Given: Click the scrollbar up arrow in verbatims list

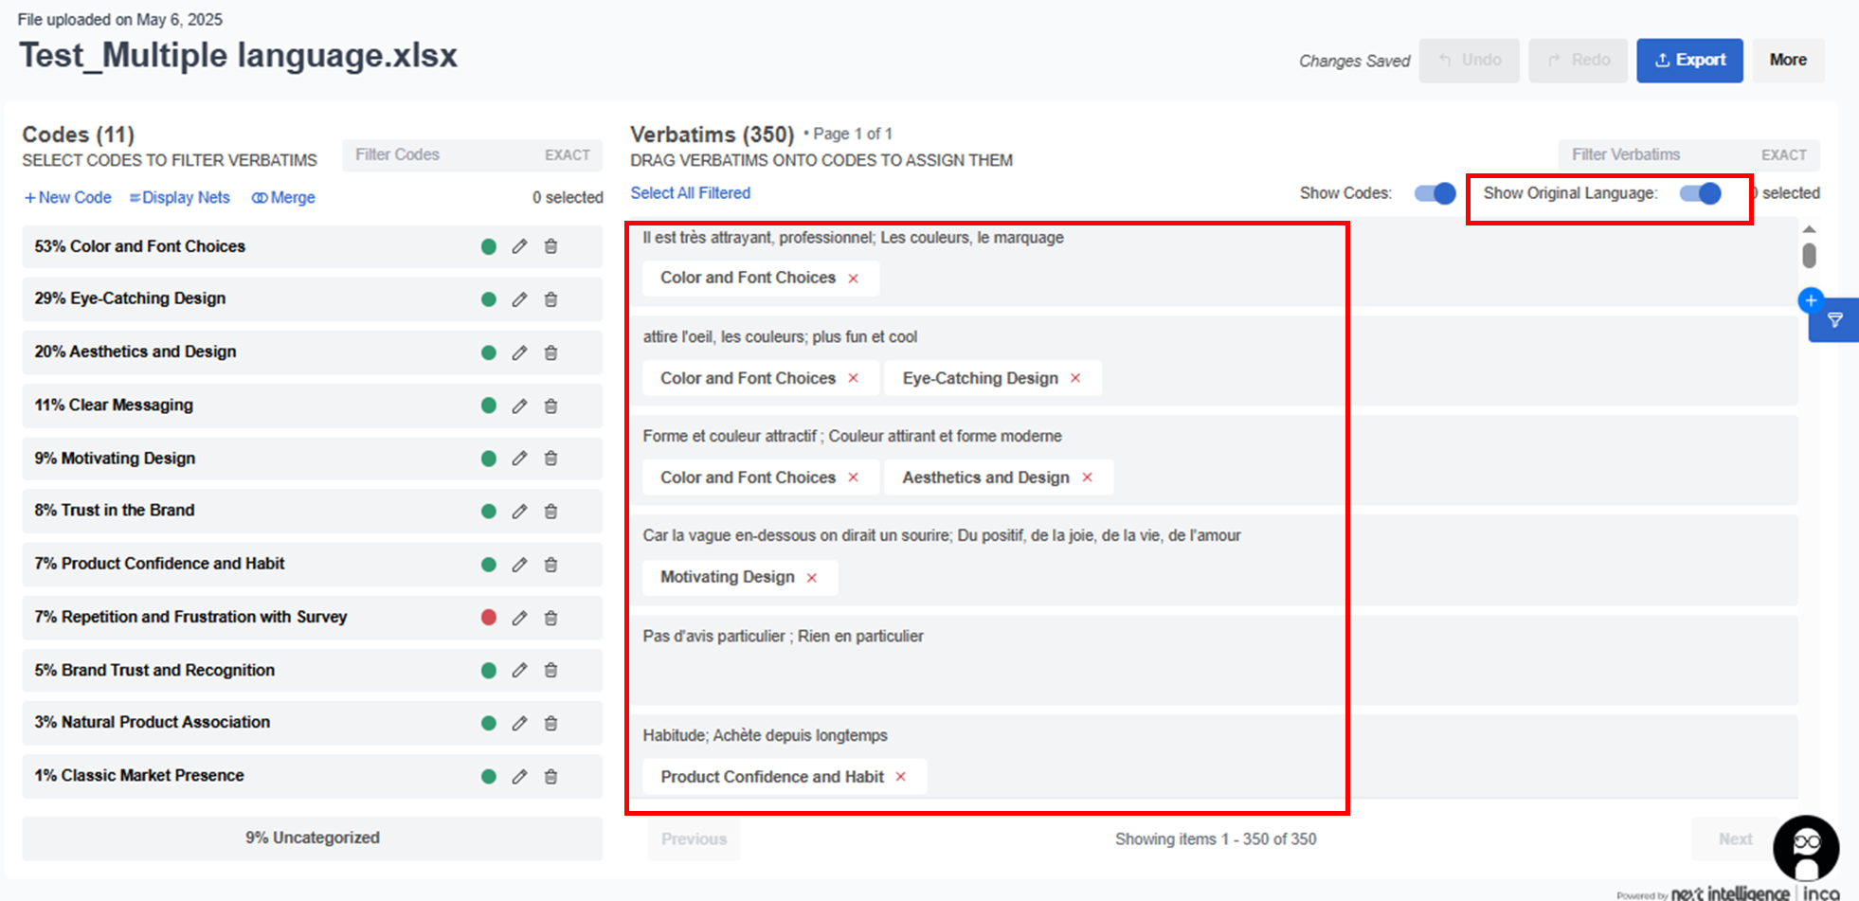Looking at the screenshot, I should click(1809, 229).
